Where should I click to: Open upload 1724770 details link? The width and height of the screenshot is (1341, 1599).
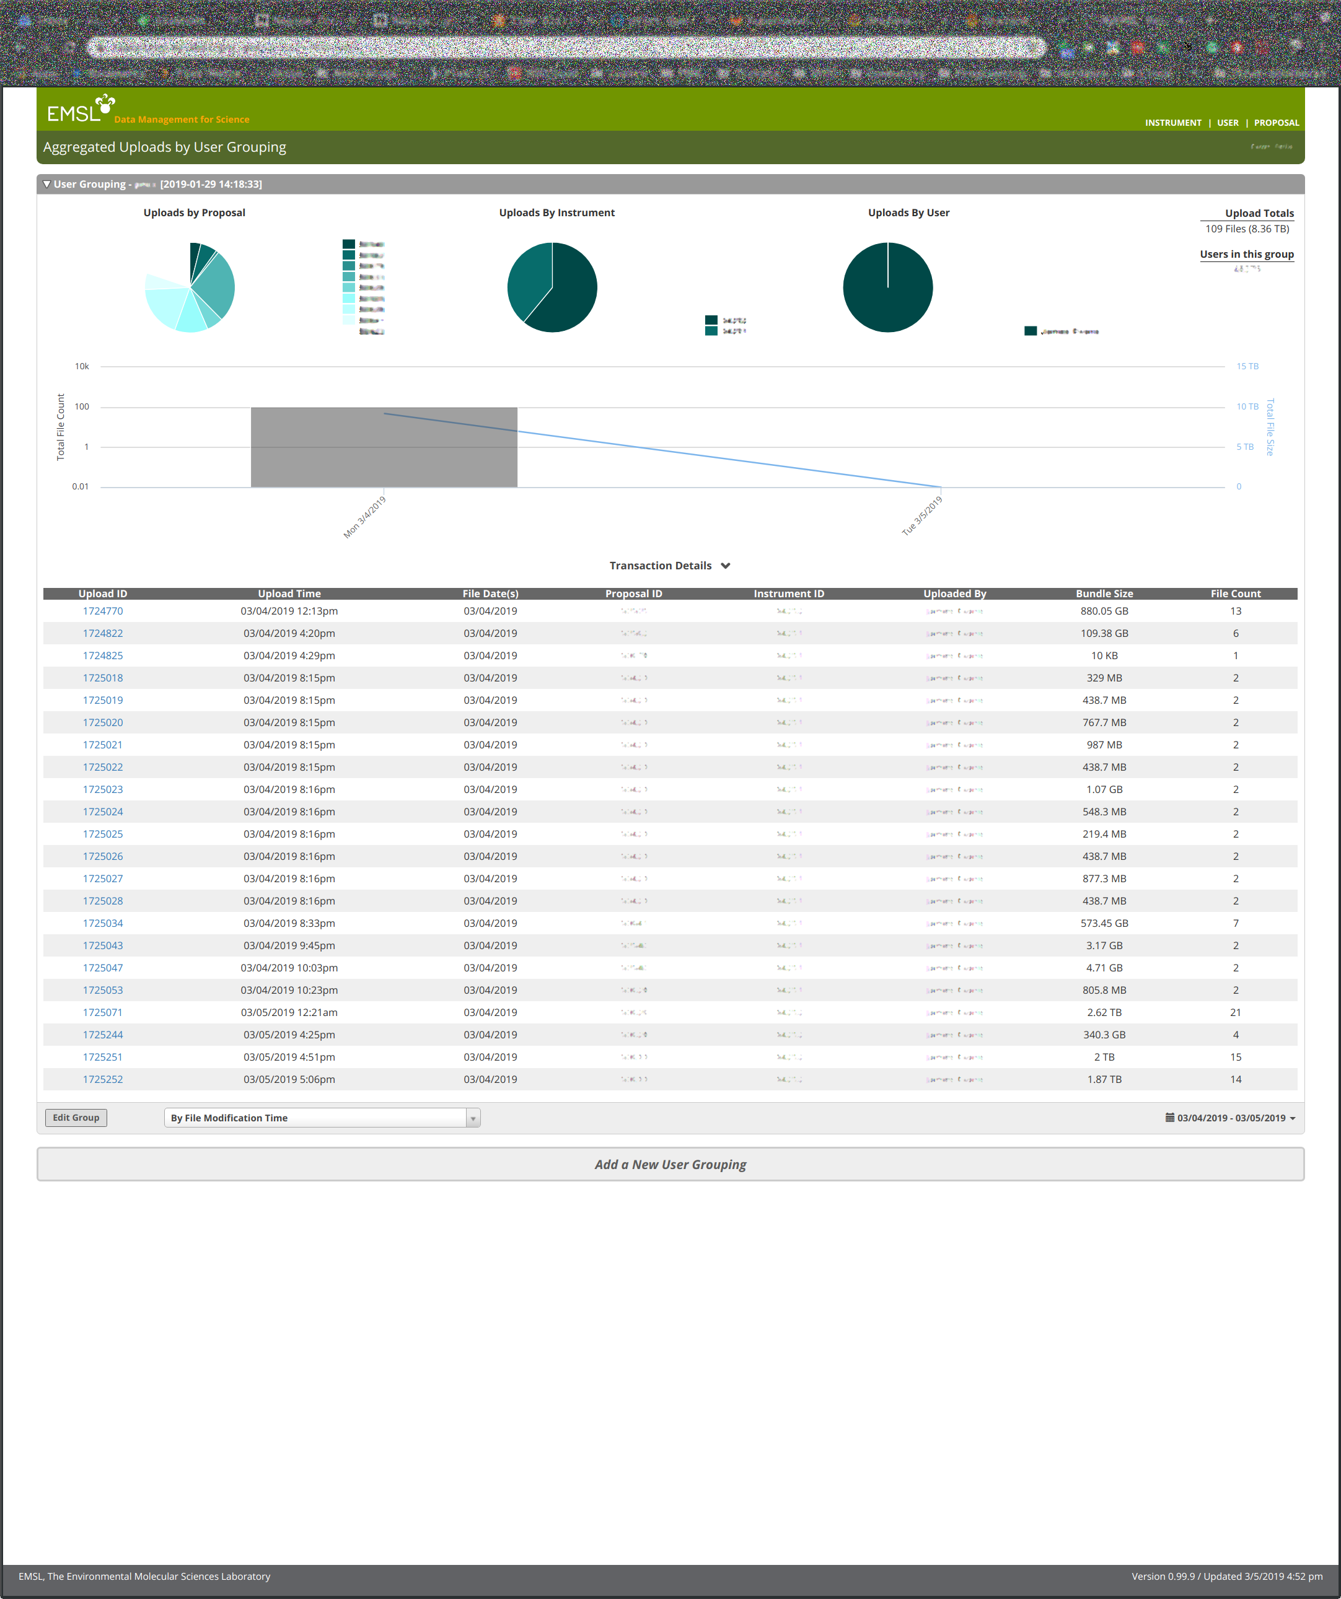(x=103, y=611)
